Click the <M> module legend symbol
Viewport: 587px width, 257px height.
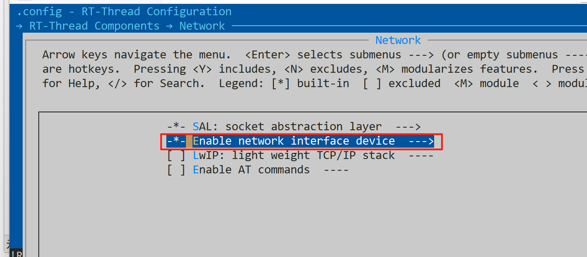(x=463, y=84)
